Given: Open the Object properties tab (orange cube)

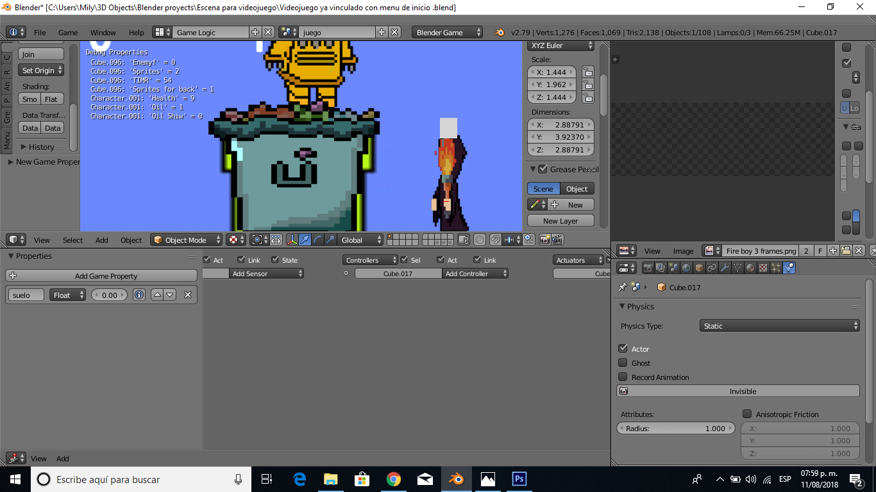Looking at the screenshot, I should (699, 268).
